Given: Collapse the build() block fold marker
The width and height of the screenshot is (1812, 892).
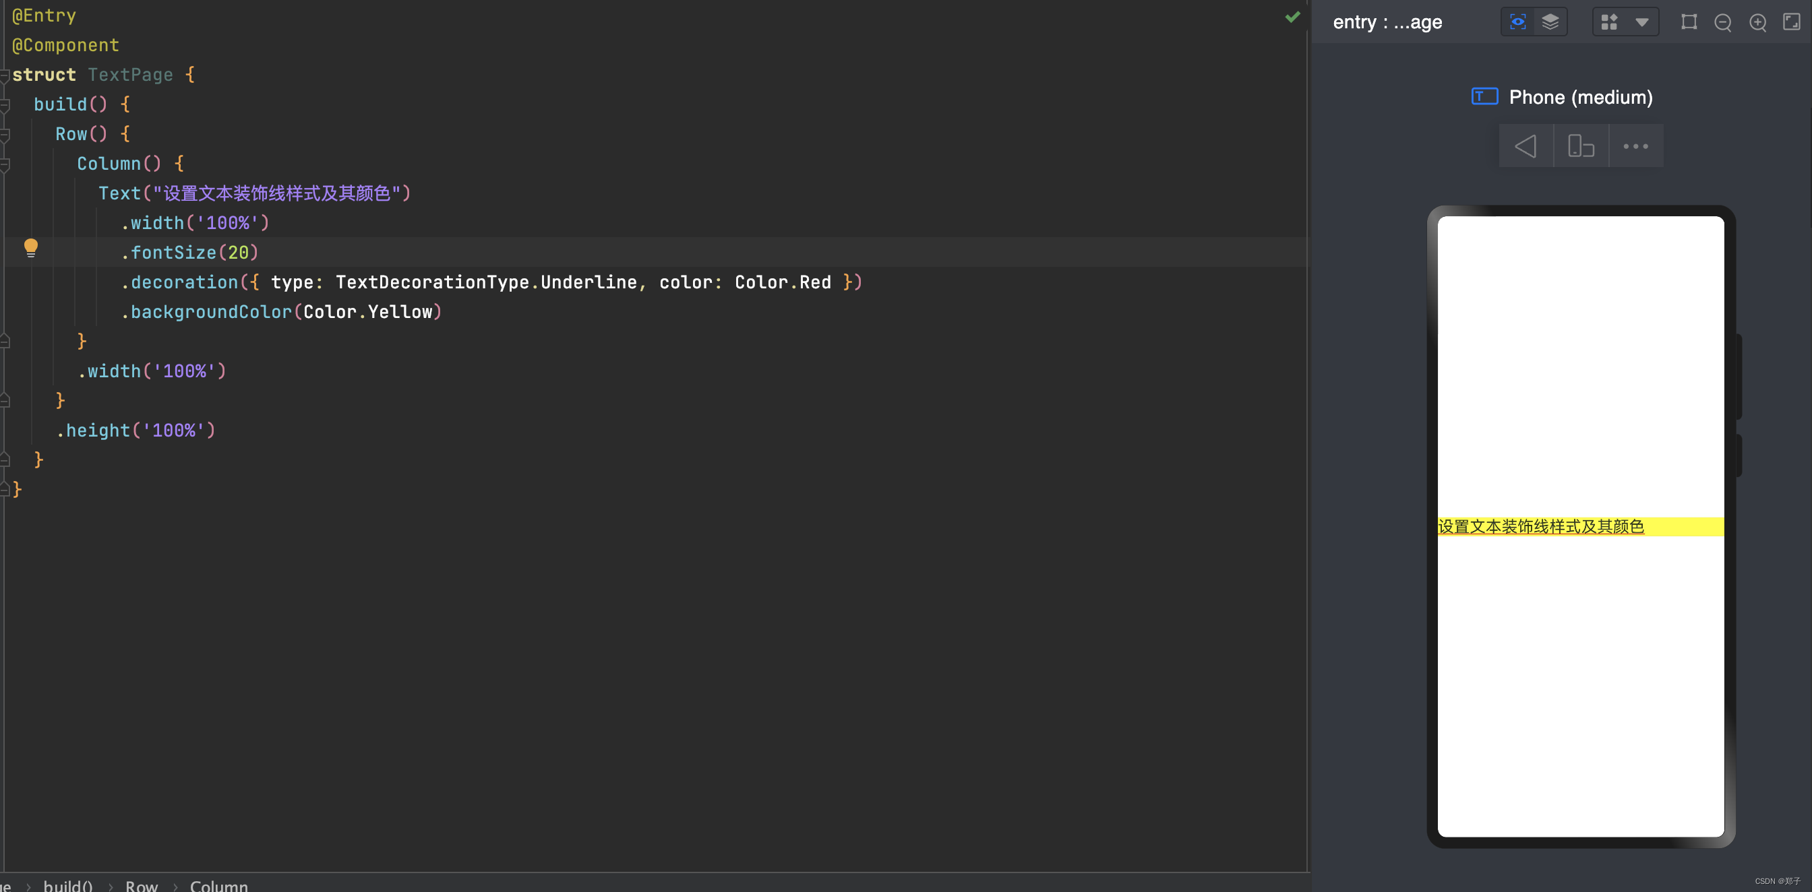Looking at the screenshot, I should (4, 104).
